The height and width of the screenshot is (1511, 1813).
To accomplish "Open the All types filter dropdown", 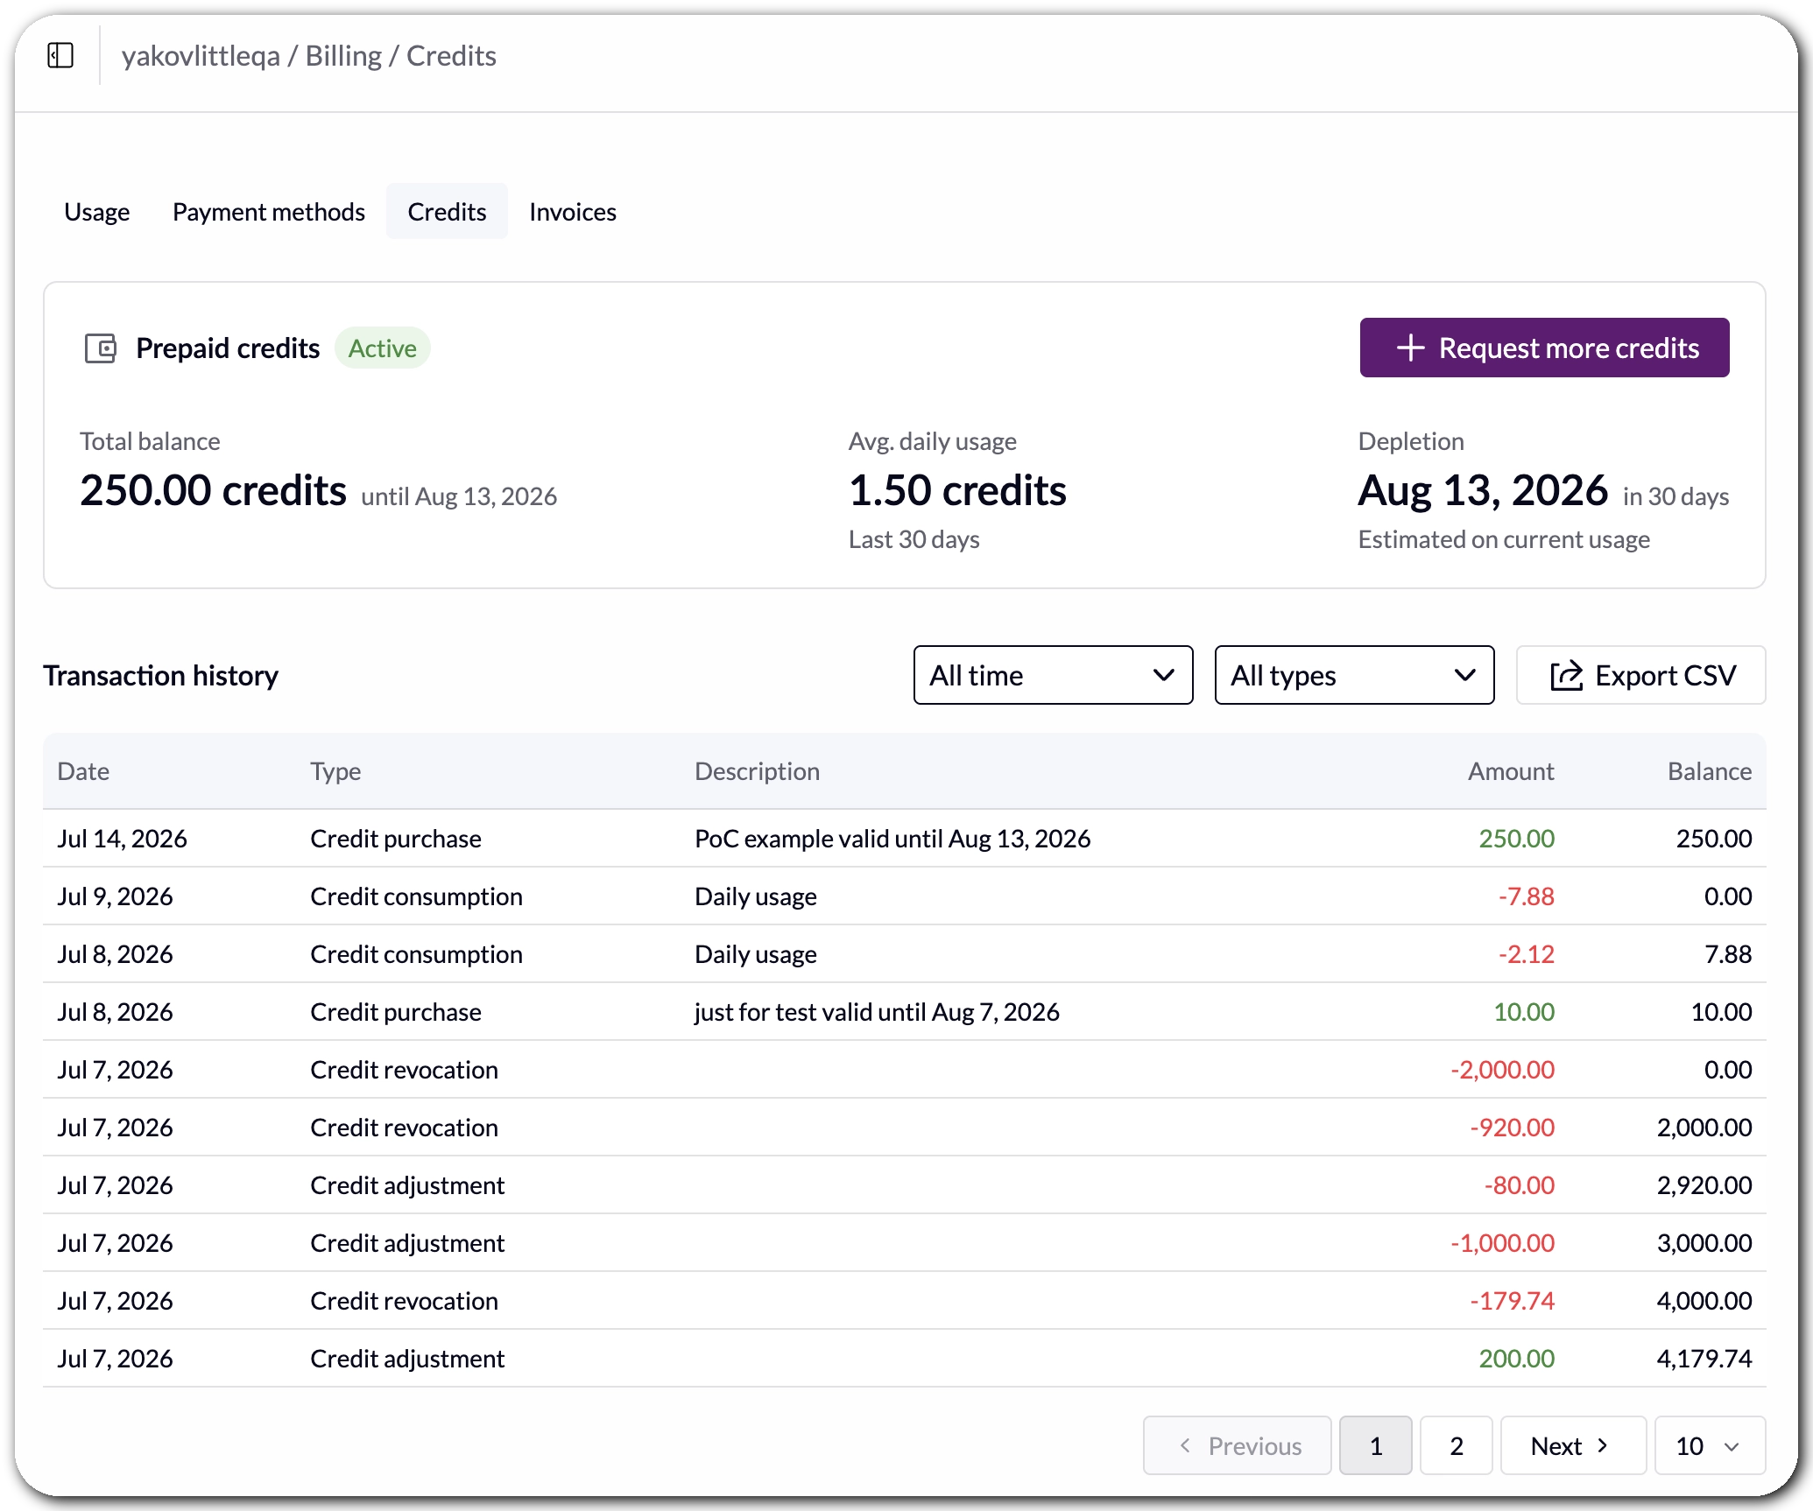I will 1354,675.
